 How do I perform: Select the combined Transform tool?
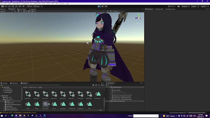pos(20,6)
